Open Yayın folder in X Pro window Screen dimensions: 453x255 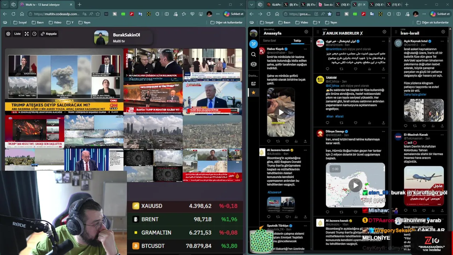pos(330,22)
